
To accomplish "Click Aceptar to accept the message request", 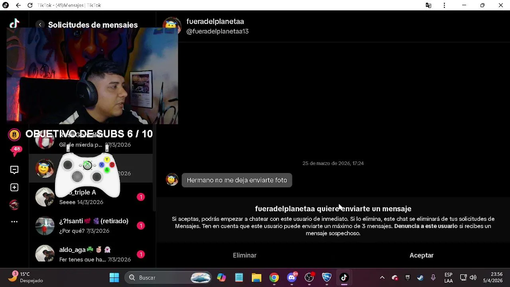I will click(x=422, y=255).
